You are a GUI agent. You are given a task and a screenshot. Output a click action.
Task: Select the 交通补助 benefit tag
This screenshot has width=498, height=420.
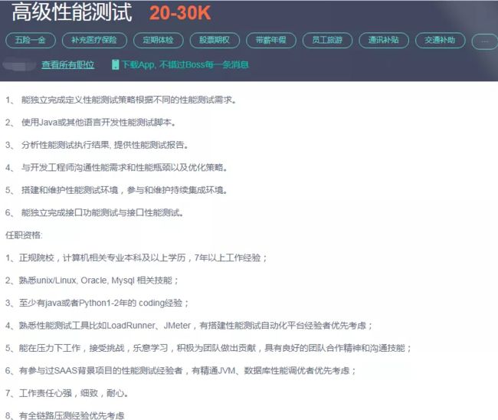[441, 40]
